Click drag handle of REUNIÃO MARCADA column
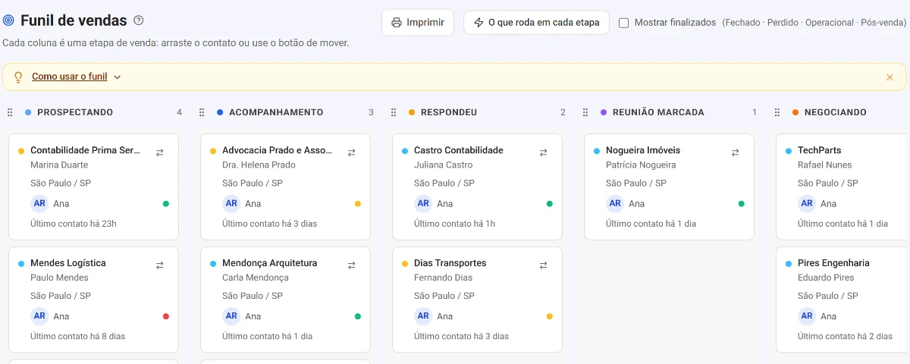The image size is (910, 364). (585, 112)
